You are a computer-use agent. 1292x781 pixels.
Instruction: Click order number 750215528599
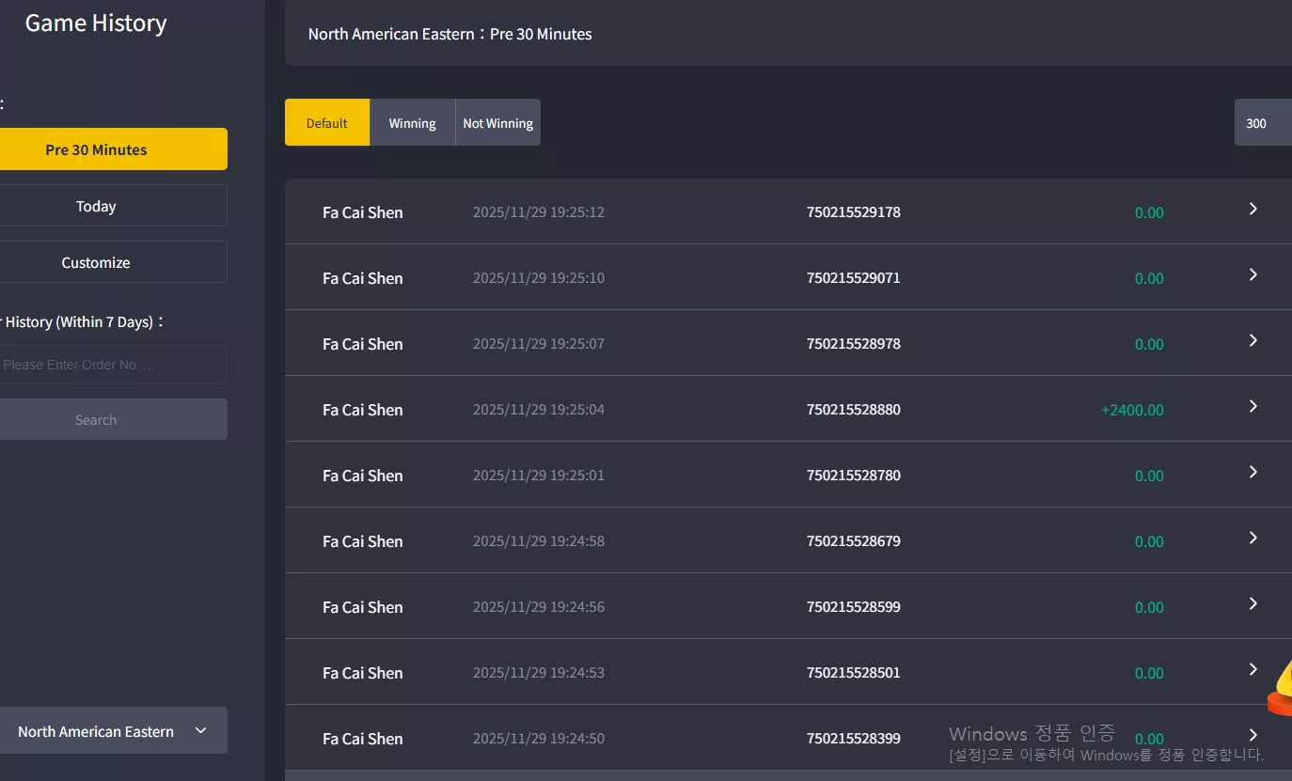(x=853, y=607)
